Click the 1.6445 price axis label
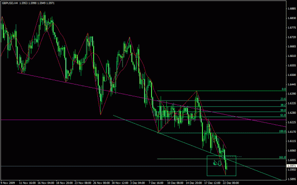Image resolution: width=297 pixels, height=185 pixels. tap(292, 84)
